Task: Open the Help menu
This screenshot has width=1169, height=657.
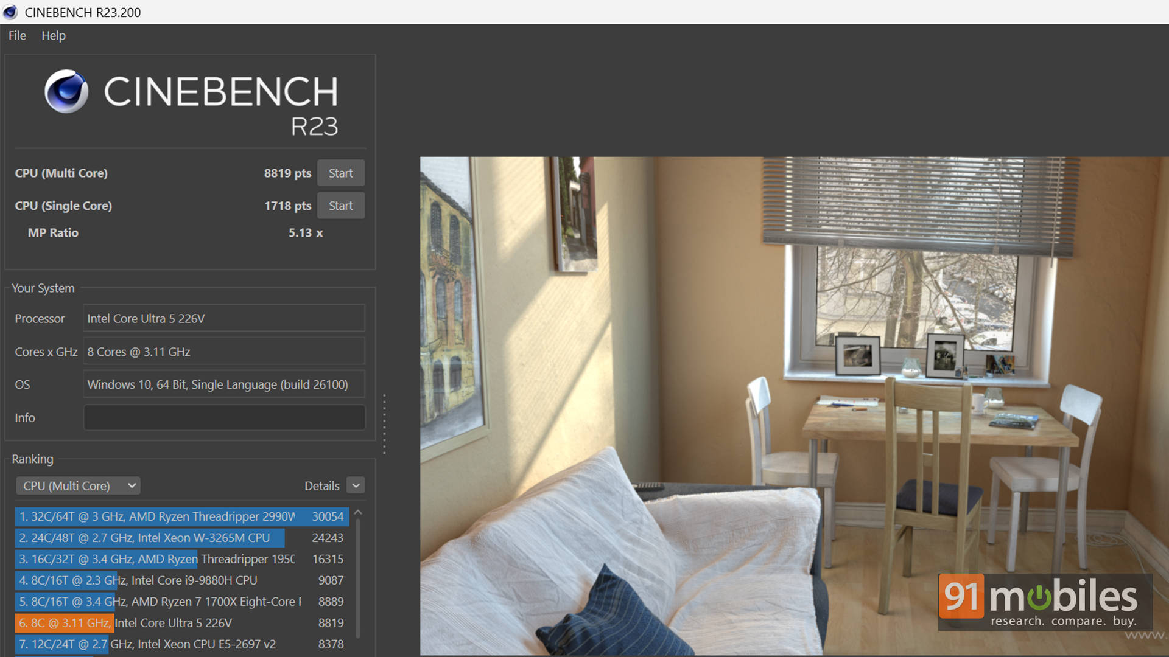Action: 54,36
